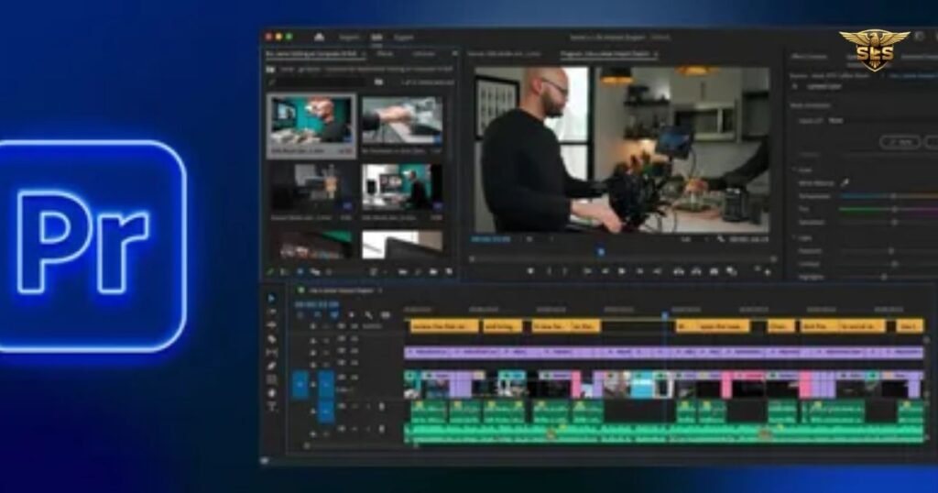Click the Play button in Program Monitor

(x=622, y=271)
